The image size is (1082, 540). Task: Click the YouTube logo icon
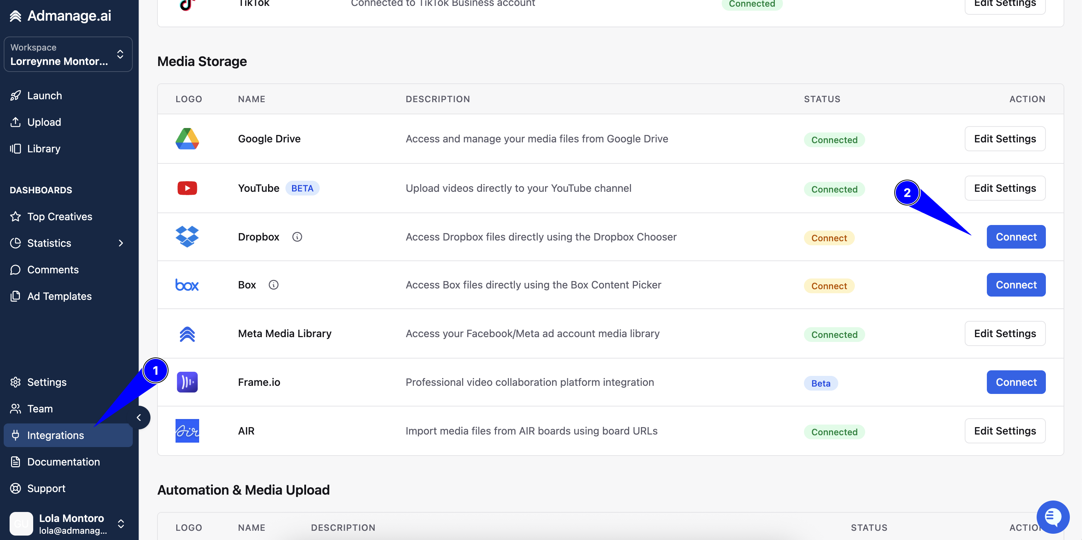pos(187,188)
